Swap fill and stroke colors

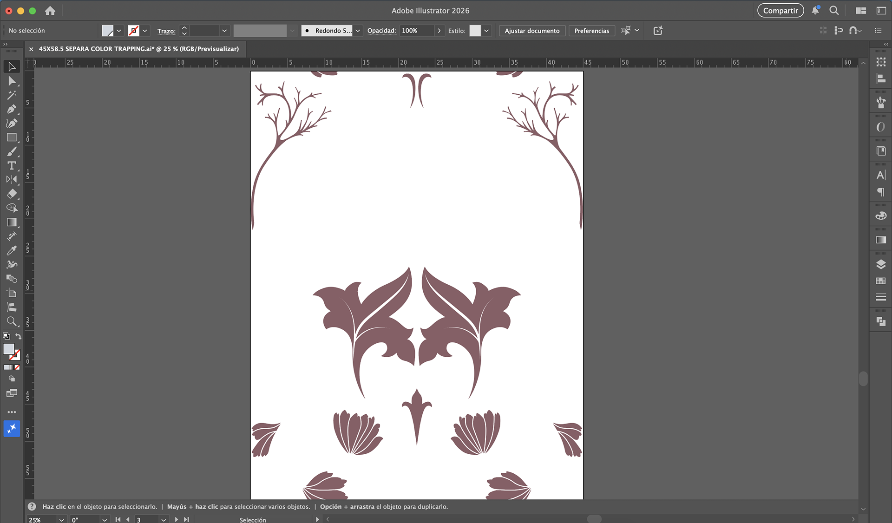click(x=19, y=336)
